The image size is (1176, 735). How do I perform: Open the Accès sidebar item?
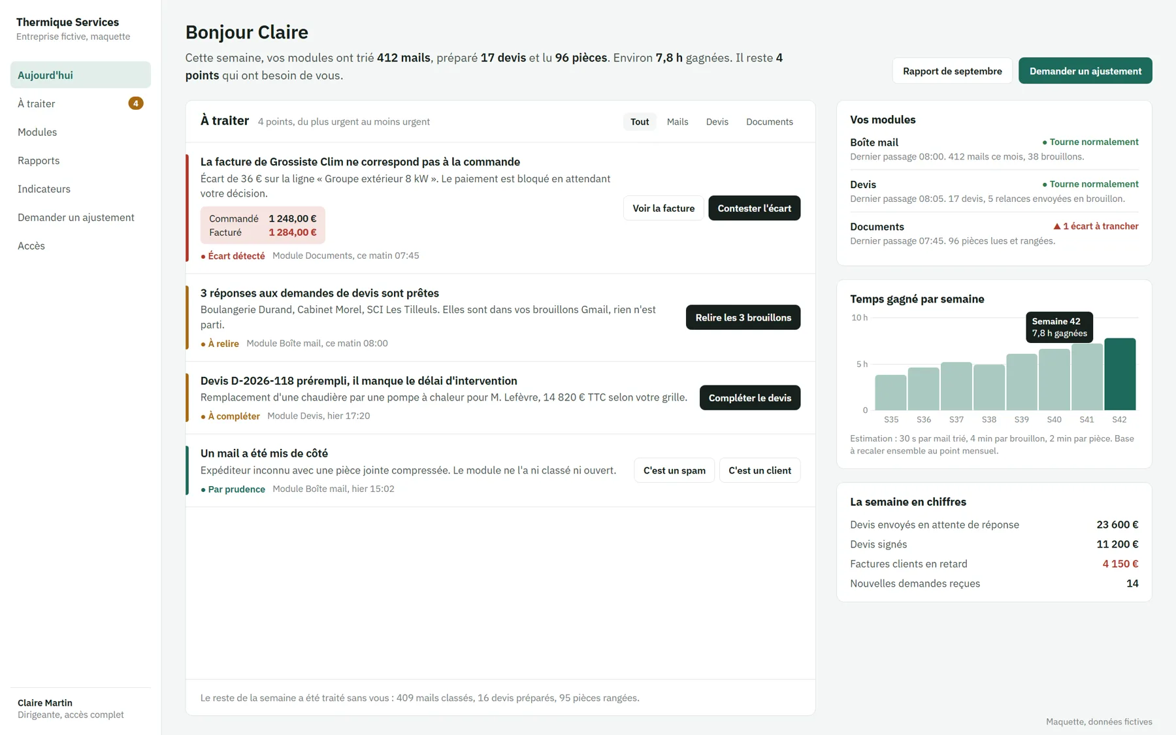click(x=80, y=246)
